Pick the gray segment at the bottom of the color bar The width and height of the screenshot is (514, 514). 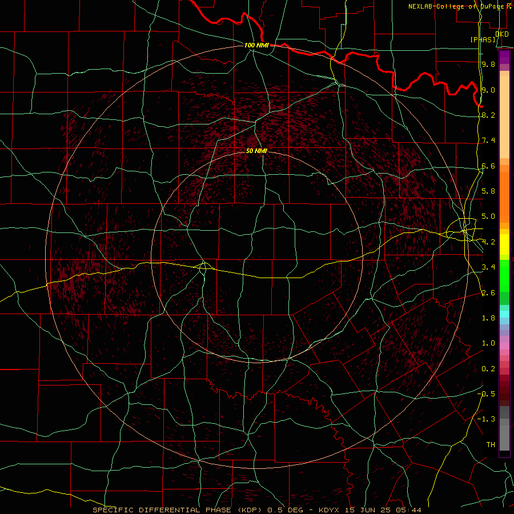coord(504,437)
